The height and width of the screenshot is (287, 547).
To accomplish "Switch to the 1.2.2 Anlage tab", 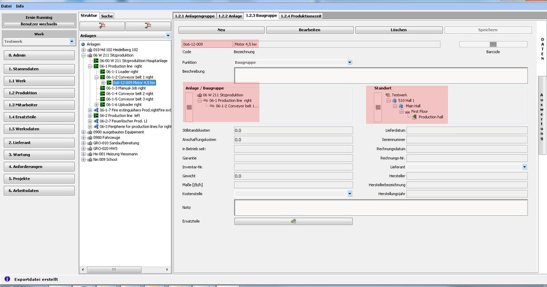I will (230, 16).
